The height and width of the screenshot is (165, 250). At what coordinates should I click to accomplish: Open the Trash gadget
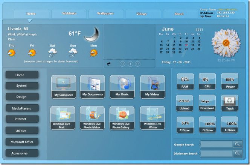(229, 103)
